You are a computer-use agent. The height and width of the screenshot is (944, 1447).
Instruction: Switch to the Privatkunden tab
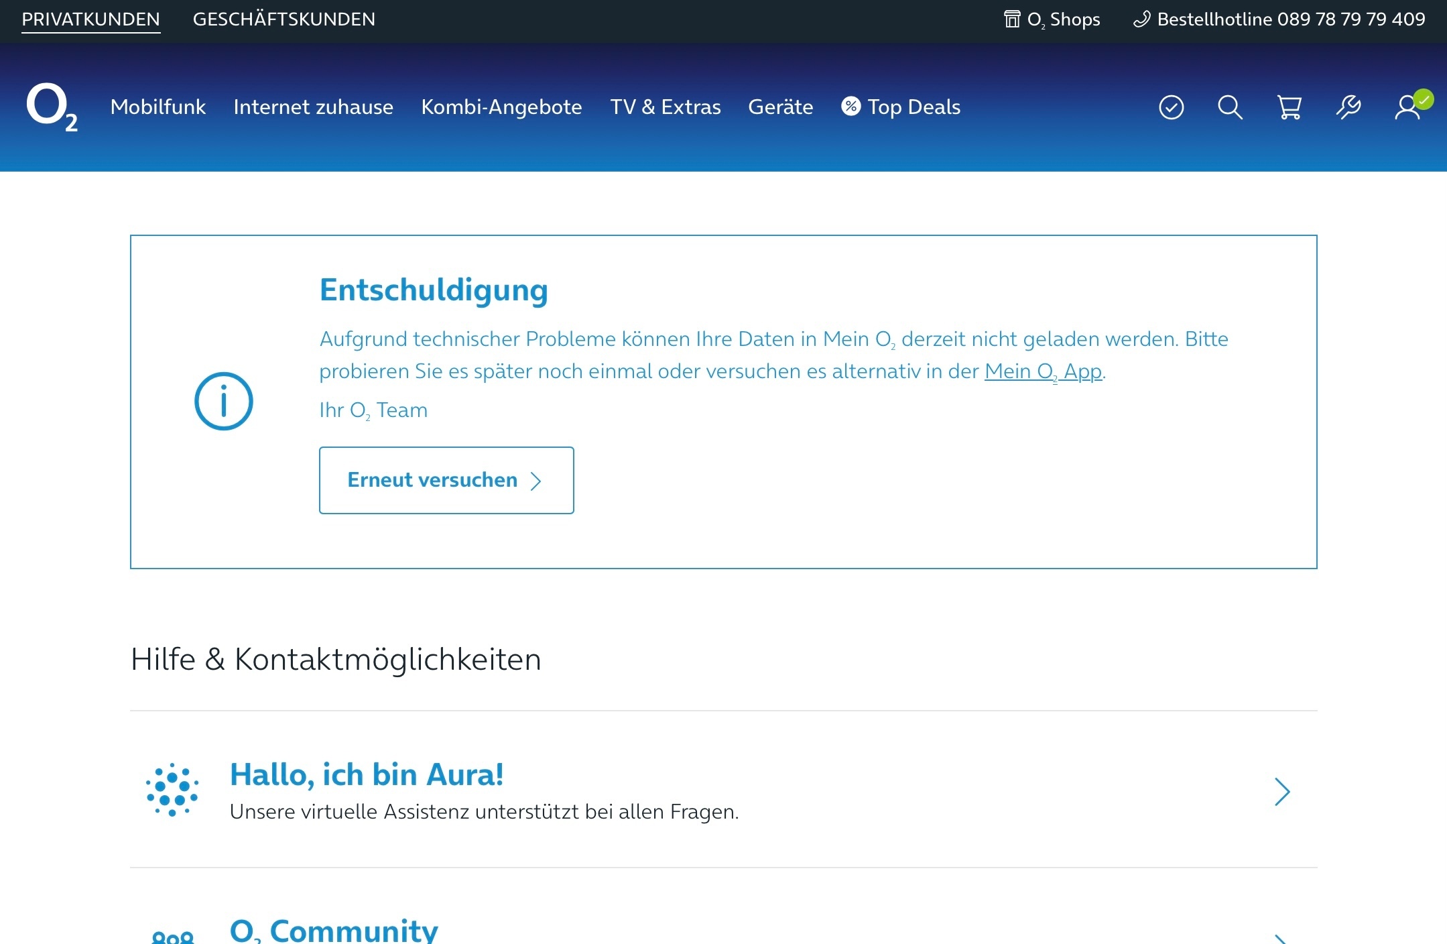tap(90, 19)
